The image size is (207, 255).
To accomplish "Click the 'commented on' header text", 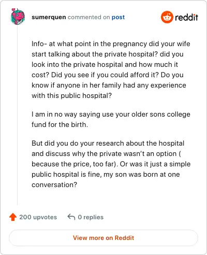I will coord(88,17).
